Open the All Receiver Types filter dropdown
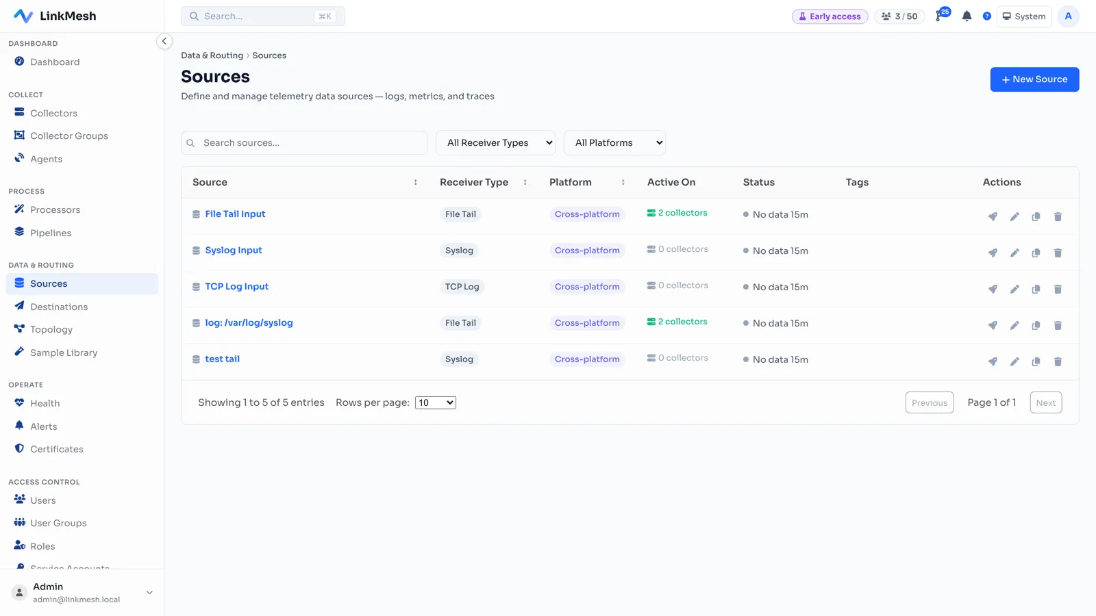Viewport: 1096px width, 616px height. coord(495,143)
